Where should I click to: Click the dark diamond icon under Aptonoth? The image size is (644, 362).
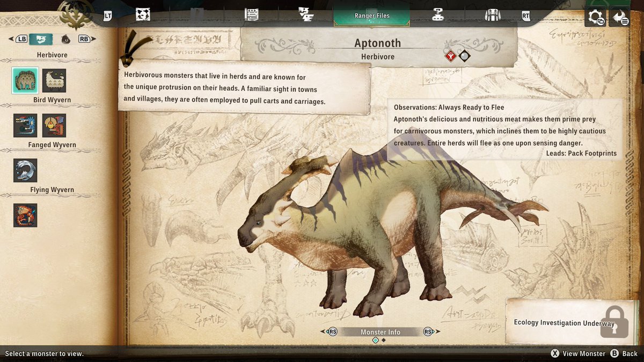[x=464, y=55]
